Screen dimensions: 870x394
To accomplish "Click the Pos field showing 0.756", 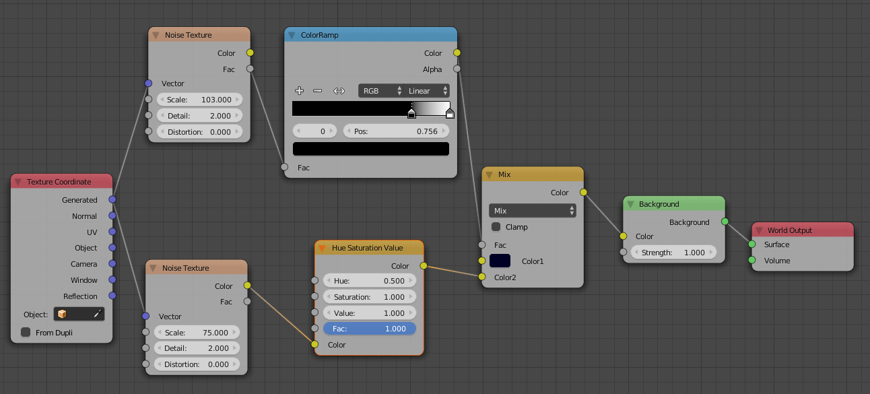I will 396,131.
